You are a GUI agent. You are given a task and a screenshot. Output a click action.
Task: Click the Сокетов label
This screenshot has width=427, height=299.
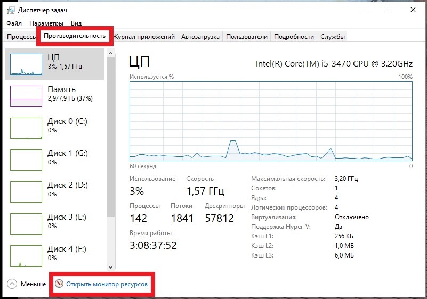[x=263, y=188]
